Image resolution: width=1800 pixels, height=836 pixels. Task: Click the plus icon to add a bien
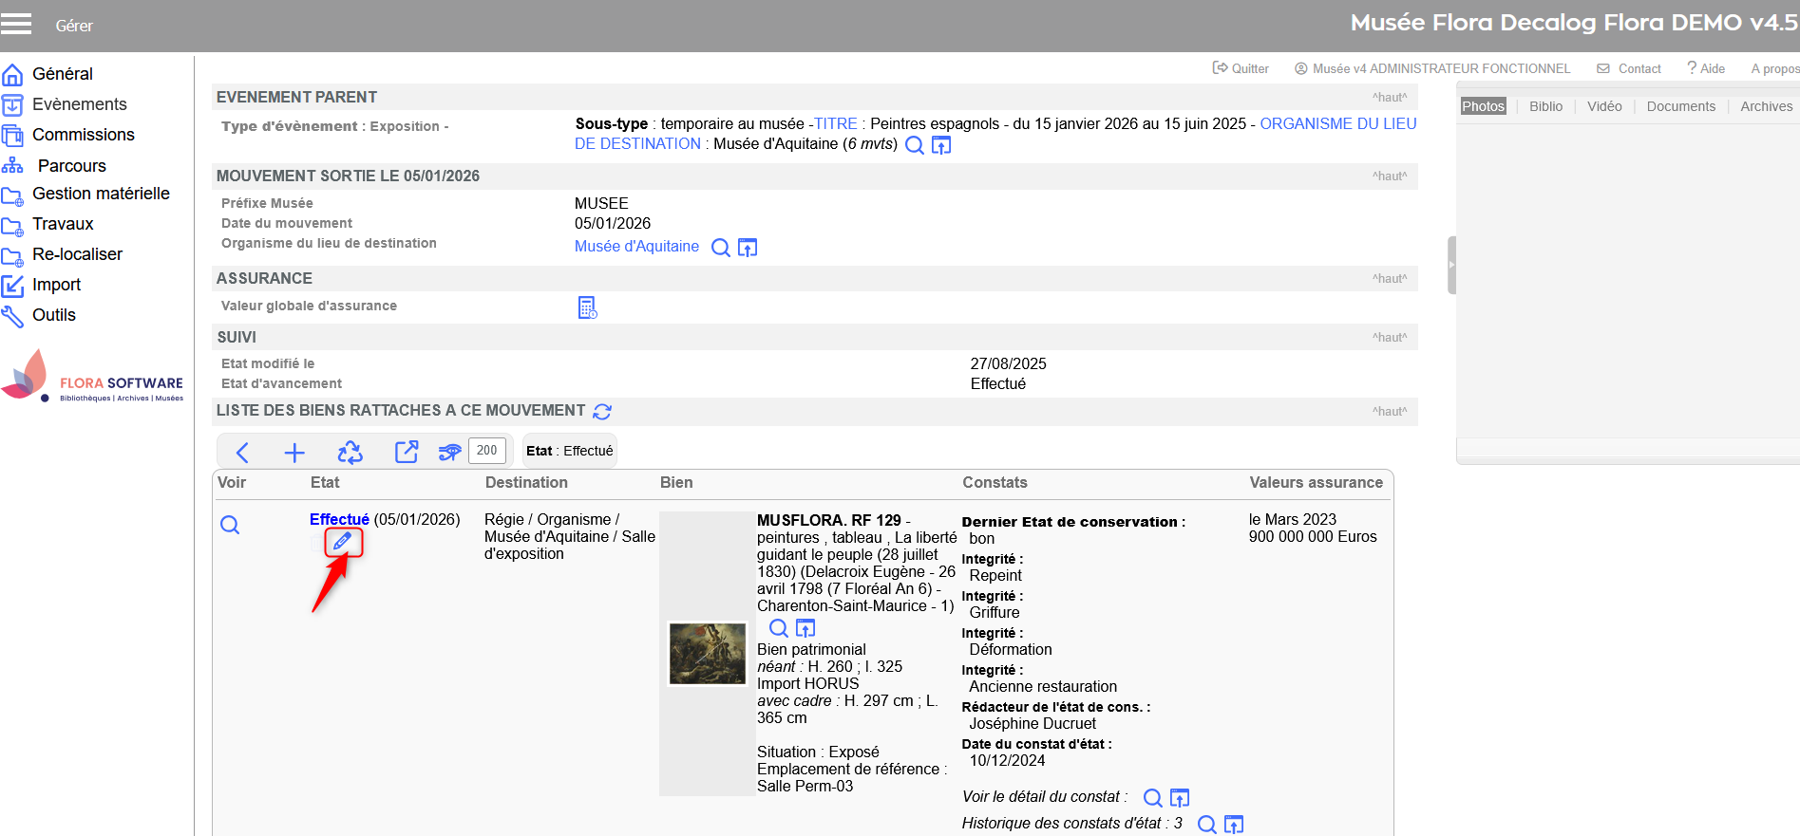click(294, 453)
